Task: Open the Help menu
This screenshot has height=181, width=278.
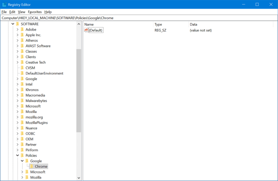Action: (48, 12)
